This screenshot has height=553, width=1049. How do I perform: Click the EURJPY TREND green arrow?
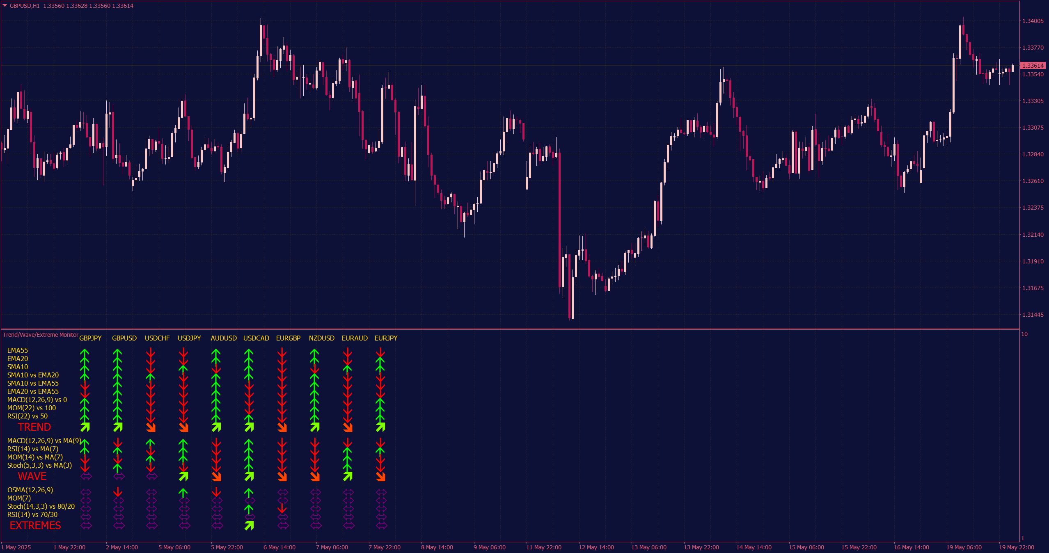click(x=380, y=427)
